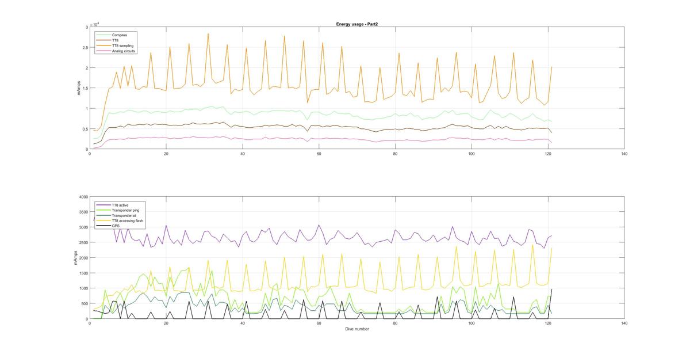This screenshot has height=358, width=690.
Task: Click the '20' x-tick under lower plot
Action: click(166, 323)
